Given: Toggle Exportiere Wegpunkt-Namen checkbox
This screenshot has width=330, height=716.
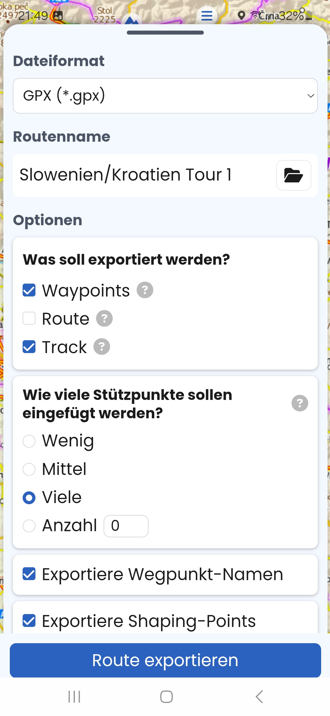Looking at the screenshot, I should pos(29,574).
